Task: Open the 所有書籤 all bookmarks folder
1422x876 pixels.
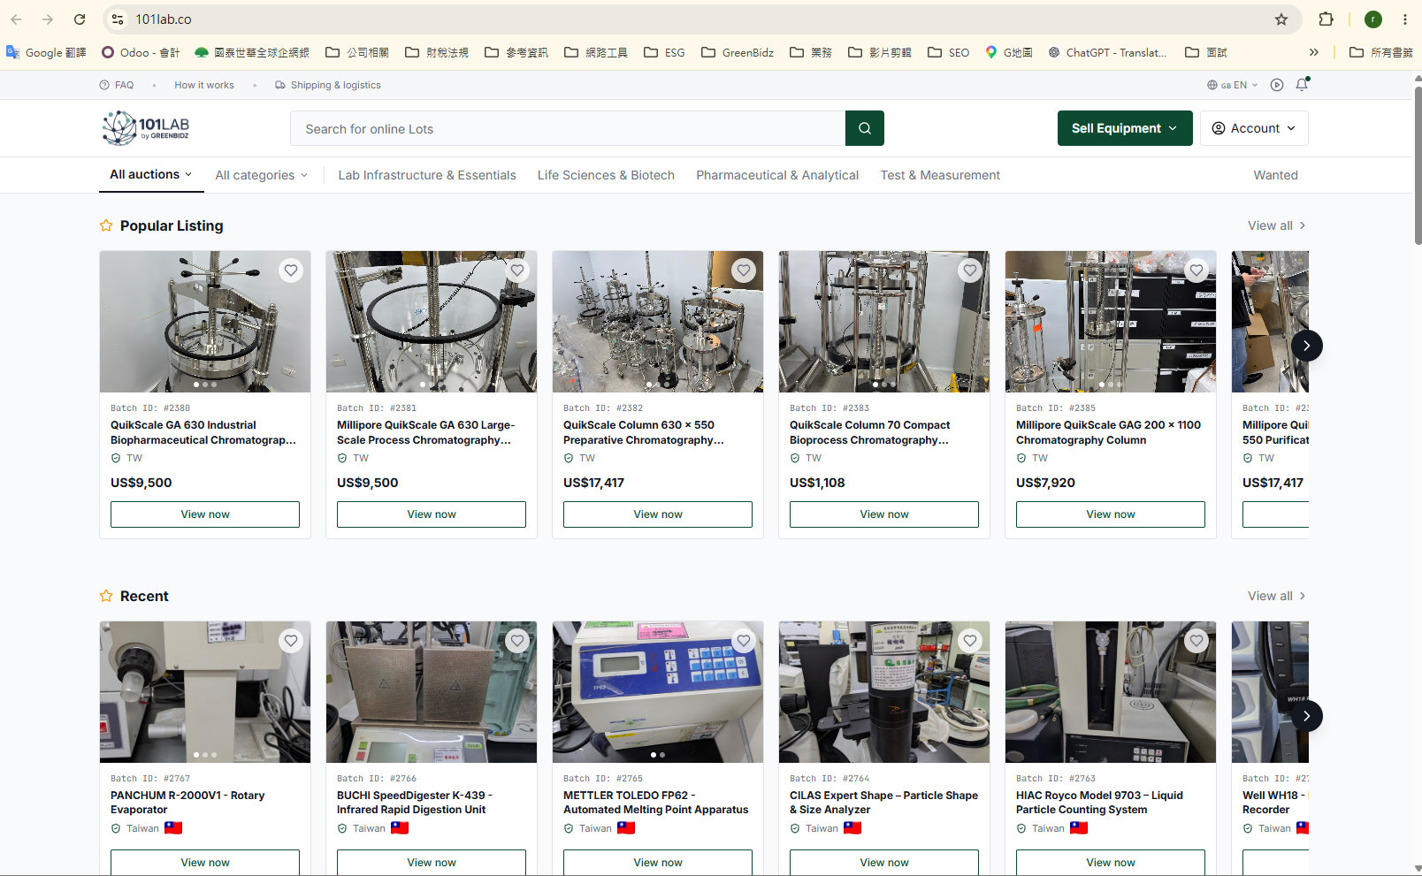Action: click(x=1381, y=53)
